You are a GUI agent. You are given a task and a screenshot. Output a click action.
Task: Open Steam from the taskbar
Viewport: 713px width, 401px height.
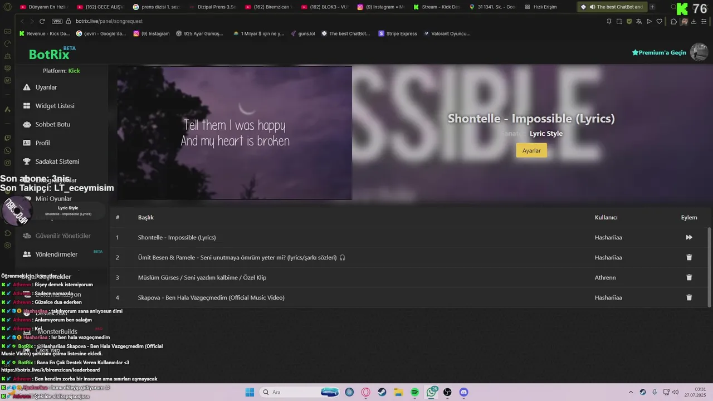382,392
